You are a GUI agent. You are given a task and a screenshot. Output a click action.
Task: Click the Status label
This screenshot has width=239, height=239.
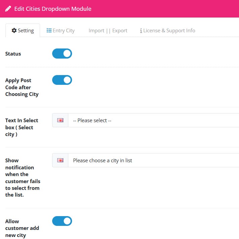pos(13,54)
